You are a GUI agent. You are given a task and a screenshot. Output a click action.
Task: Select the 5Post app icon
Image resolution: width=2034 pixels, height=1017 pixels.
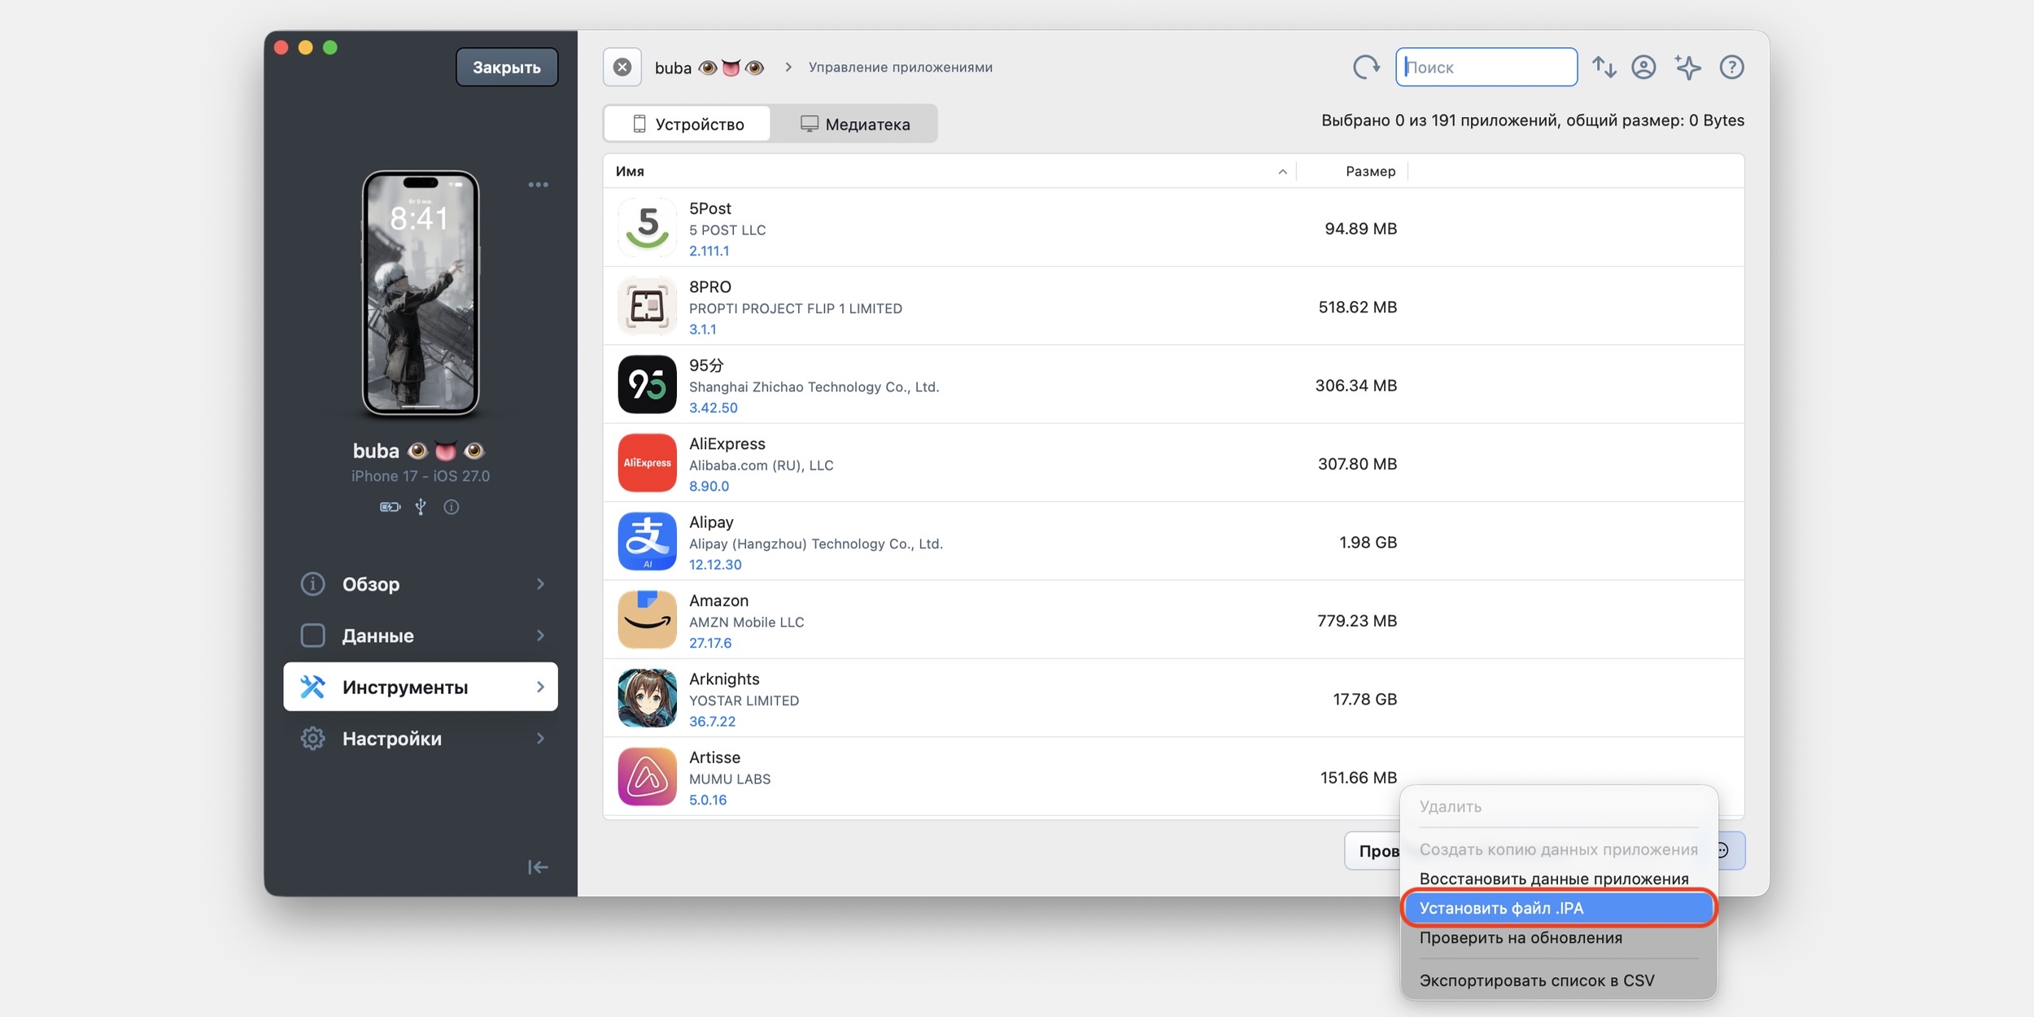pos(647,227)
